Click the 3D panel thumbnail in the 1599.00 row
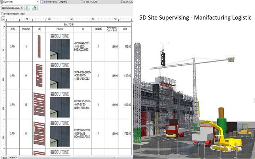This screenshot has width=255, height=159. [39, 104]
